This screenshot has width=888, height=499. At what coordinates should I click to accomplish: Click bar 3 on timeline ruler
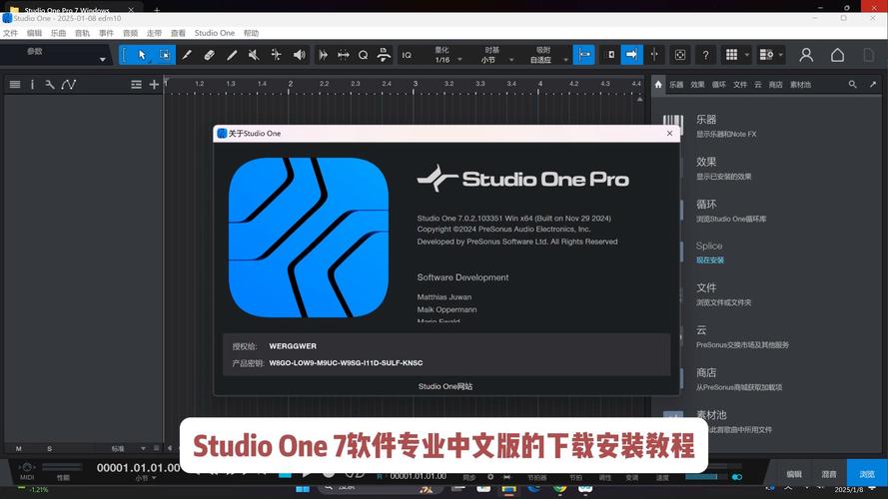[415, 84]
